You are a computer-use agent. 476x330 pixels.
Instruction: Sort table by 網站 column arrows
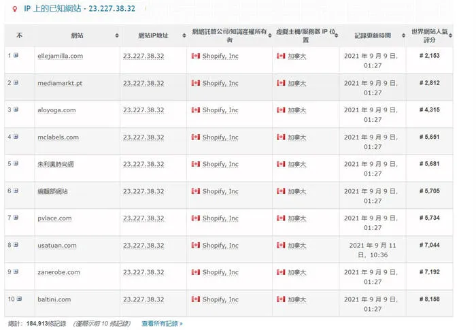tap(117, 35)
